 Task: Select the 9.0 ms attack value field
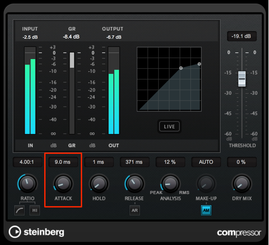(63, 162)
